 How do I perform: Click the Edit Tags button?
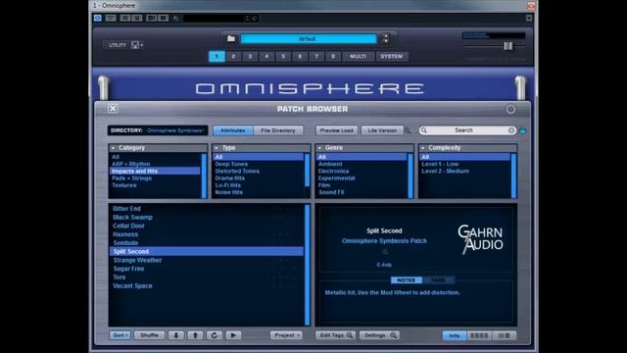335,335
